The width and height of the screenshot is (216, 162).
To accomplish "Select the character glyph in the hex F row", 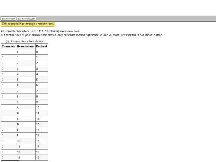I will (3, 136).
